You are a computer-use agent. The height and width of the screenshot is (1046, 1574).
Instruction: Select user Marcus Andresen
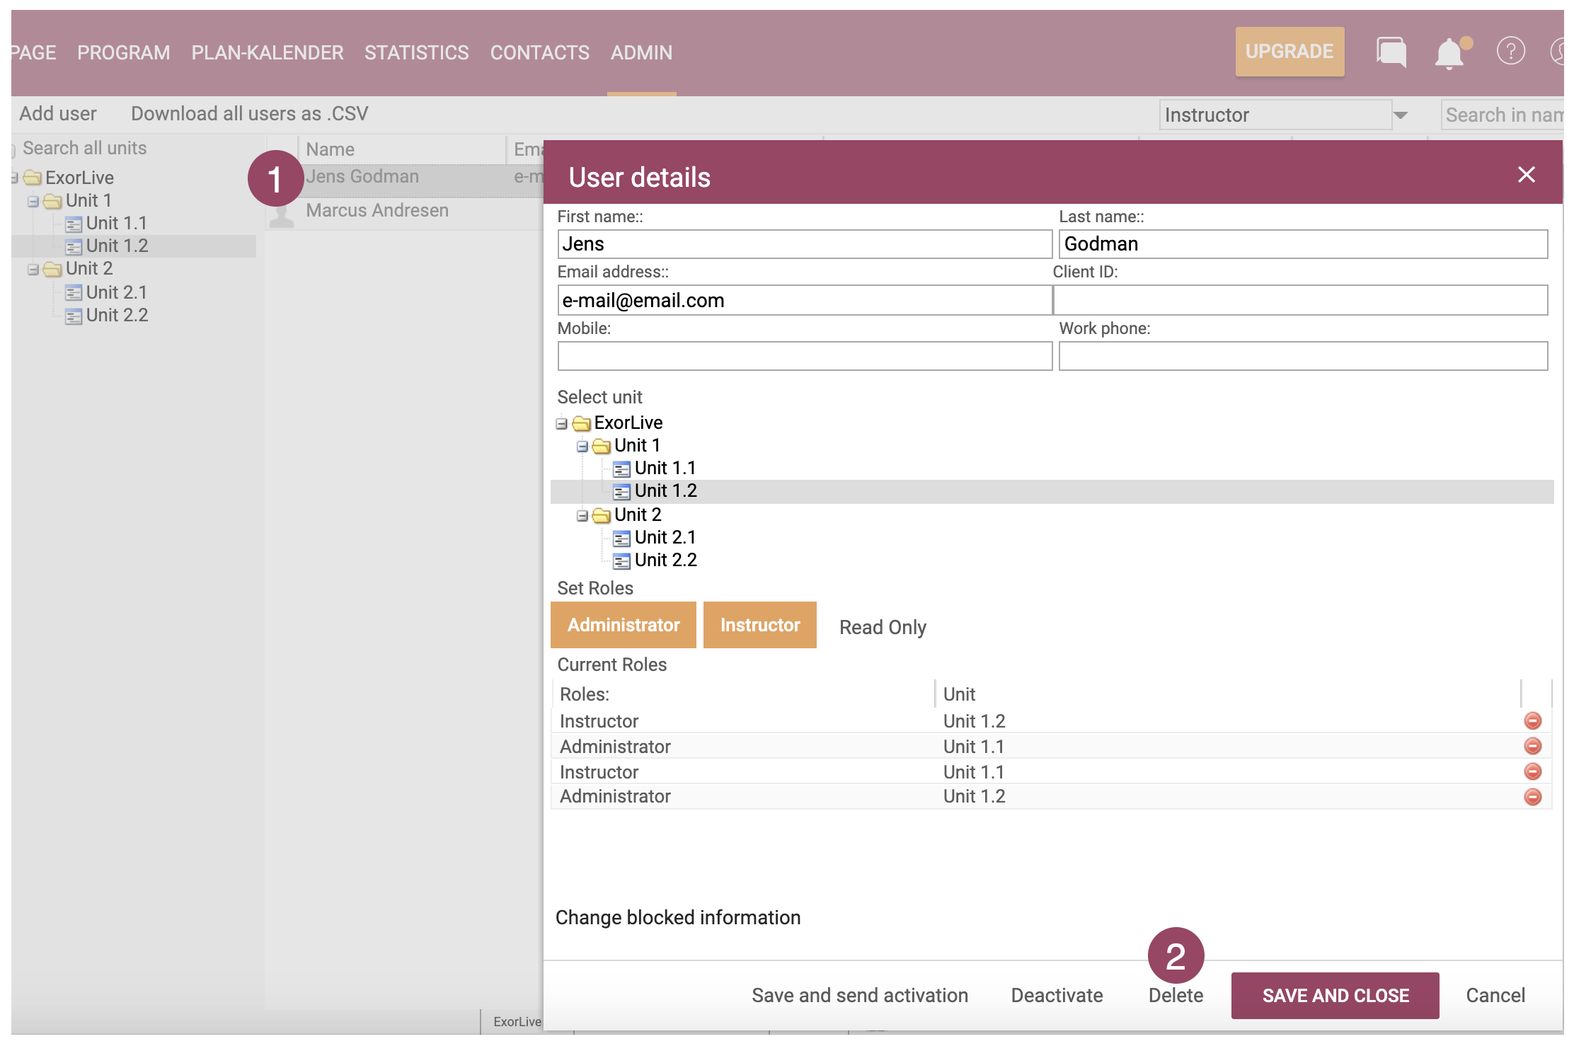tap(377, 210)
